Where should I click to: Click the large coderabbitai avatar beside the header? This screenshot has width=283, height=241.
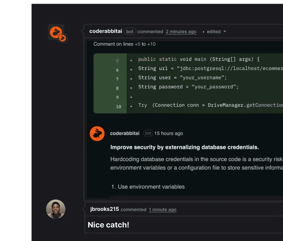pyautogui.click(x=56, y=32)
